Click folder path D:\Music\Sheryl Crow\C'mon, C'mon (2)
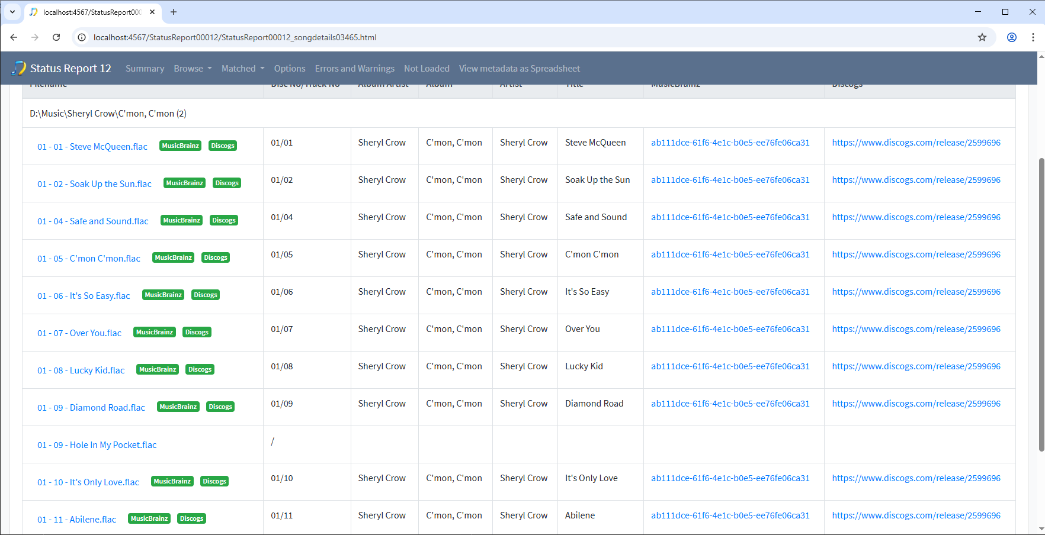This screenshot has width=1045, height=535. pos(108,114)
